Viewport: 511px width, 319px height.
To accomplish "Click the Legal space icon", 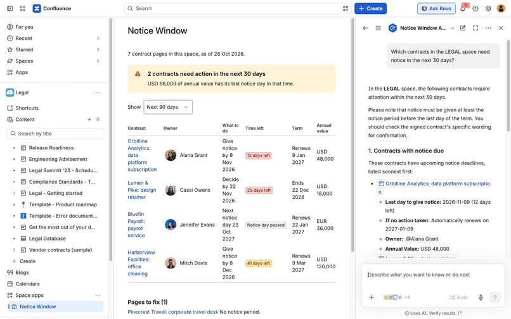I will [10, 92].
